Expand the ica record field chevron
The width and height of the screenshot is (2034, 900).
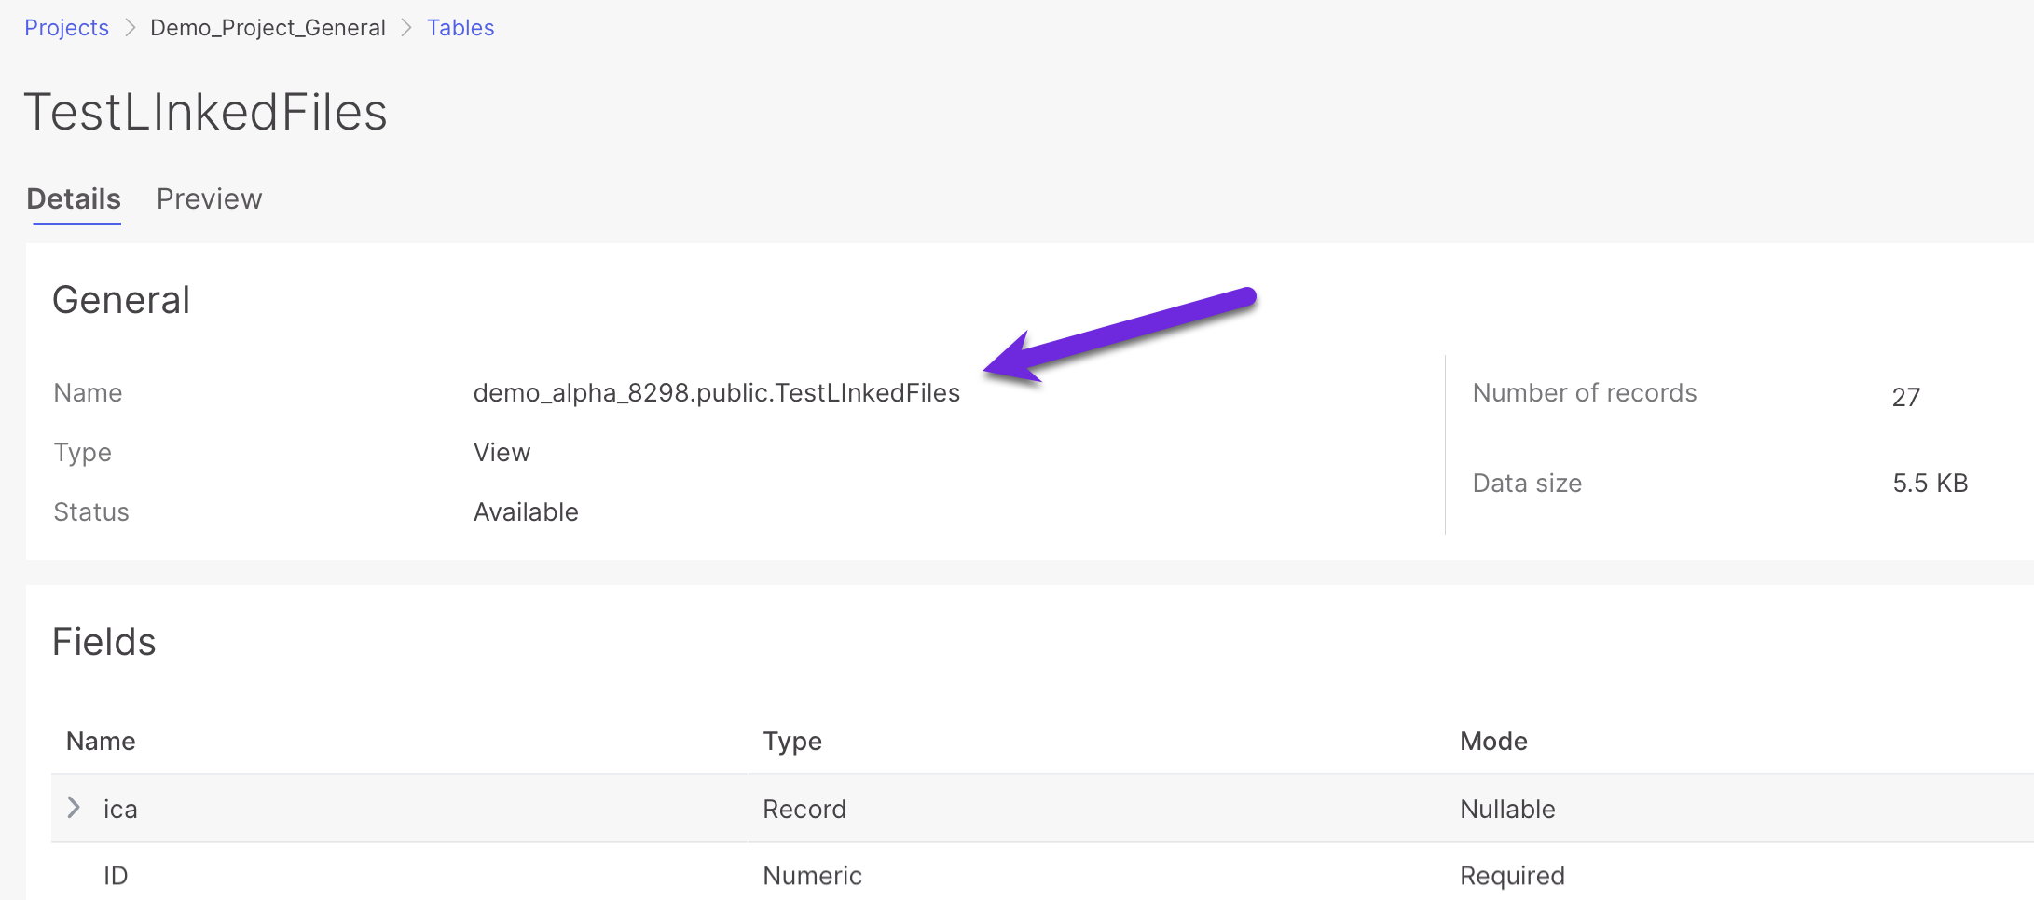pyautogui.click(x=74, y=808)
